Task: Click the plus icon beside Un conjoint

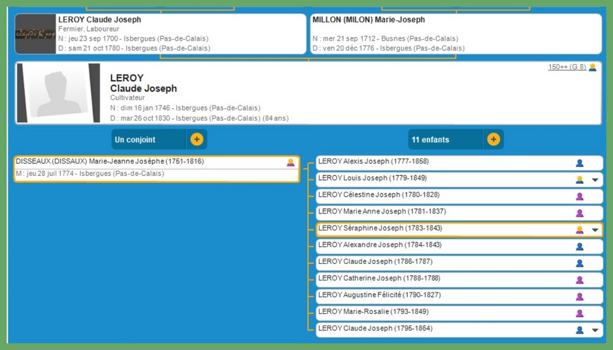Action: (196, 139)
